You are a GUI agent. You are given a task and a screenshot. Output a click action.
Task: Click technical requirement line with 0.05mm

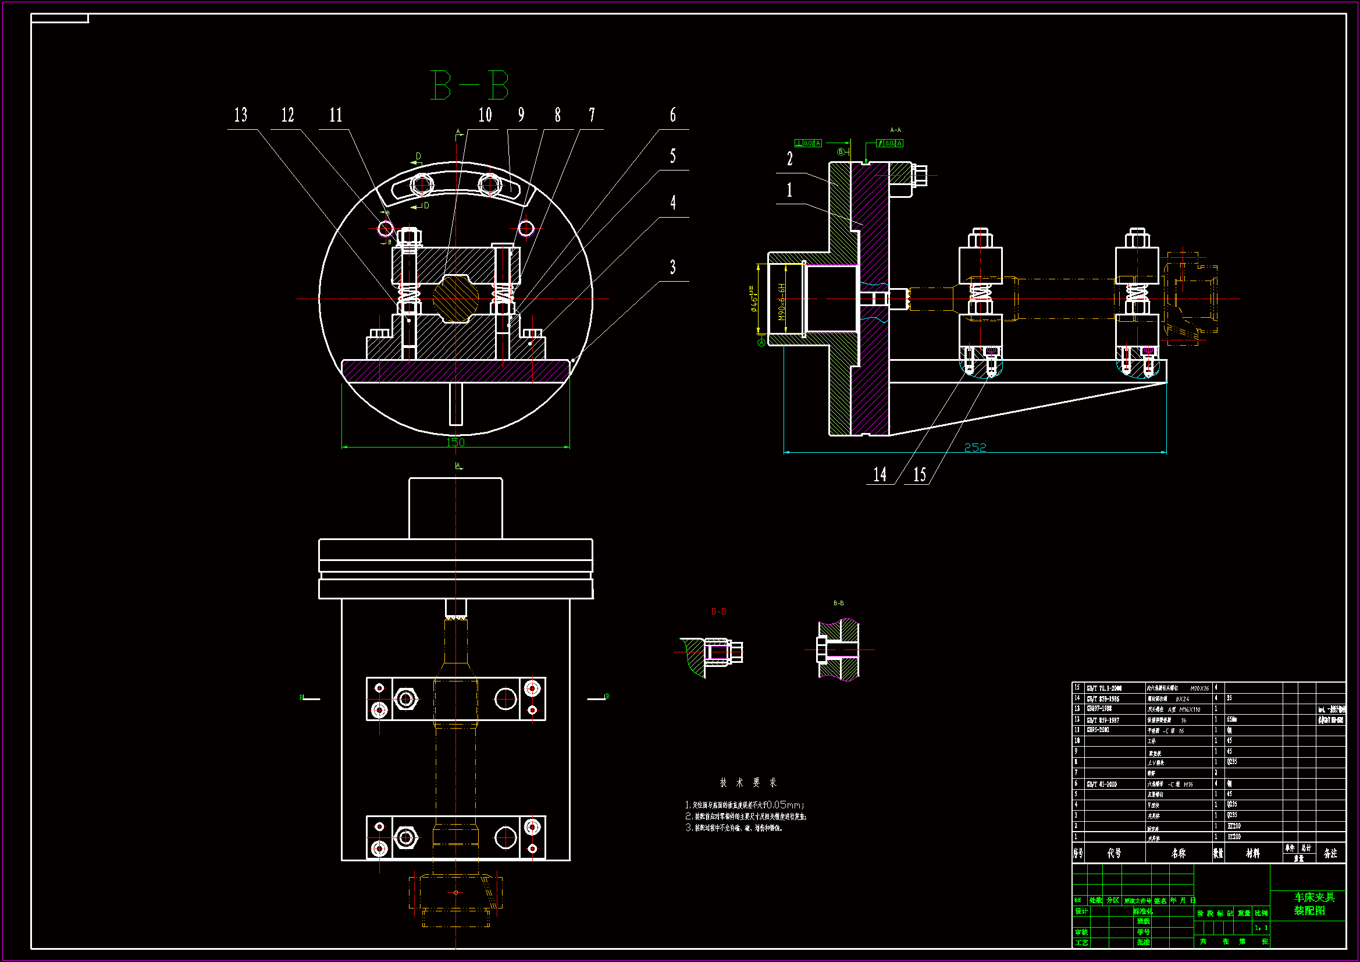tap(745, 805)
